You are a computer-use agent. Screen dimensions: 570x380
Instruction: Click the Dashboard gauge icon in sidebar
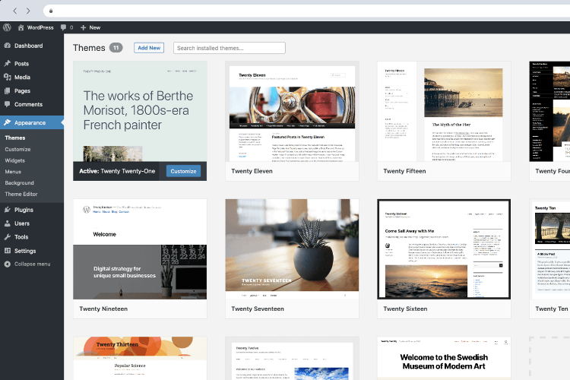(x=8, y=46)
